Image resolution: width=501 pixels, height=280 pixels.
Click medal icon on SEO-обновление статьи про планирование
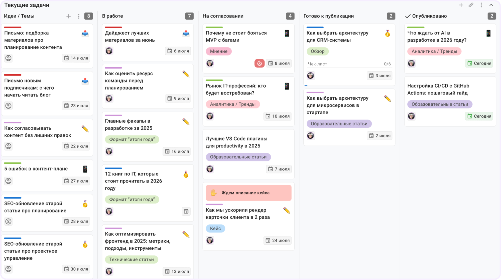tap(85, 204)
